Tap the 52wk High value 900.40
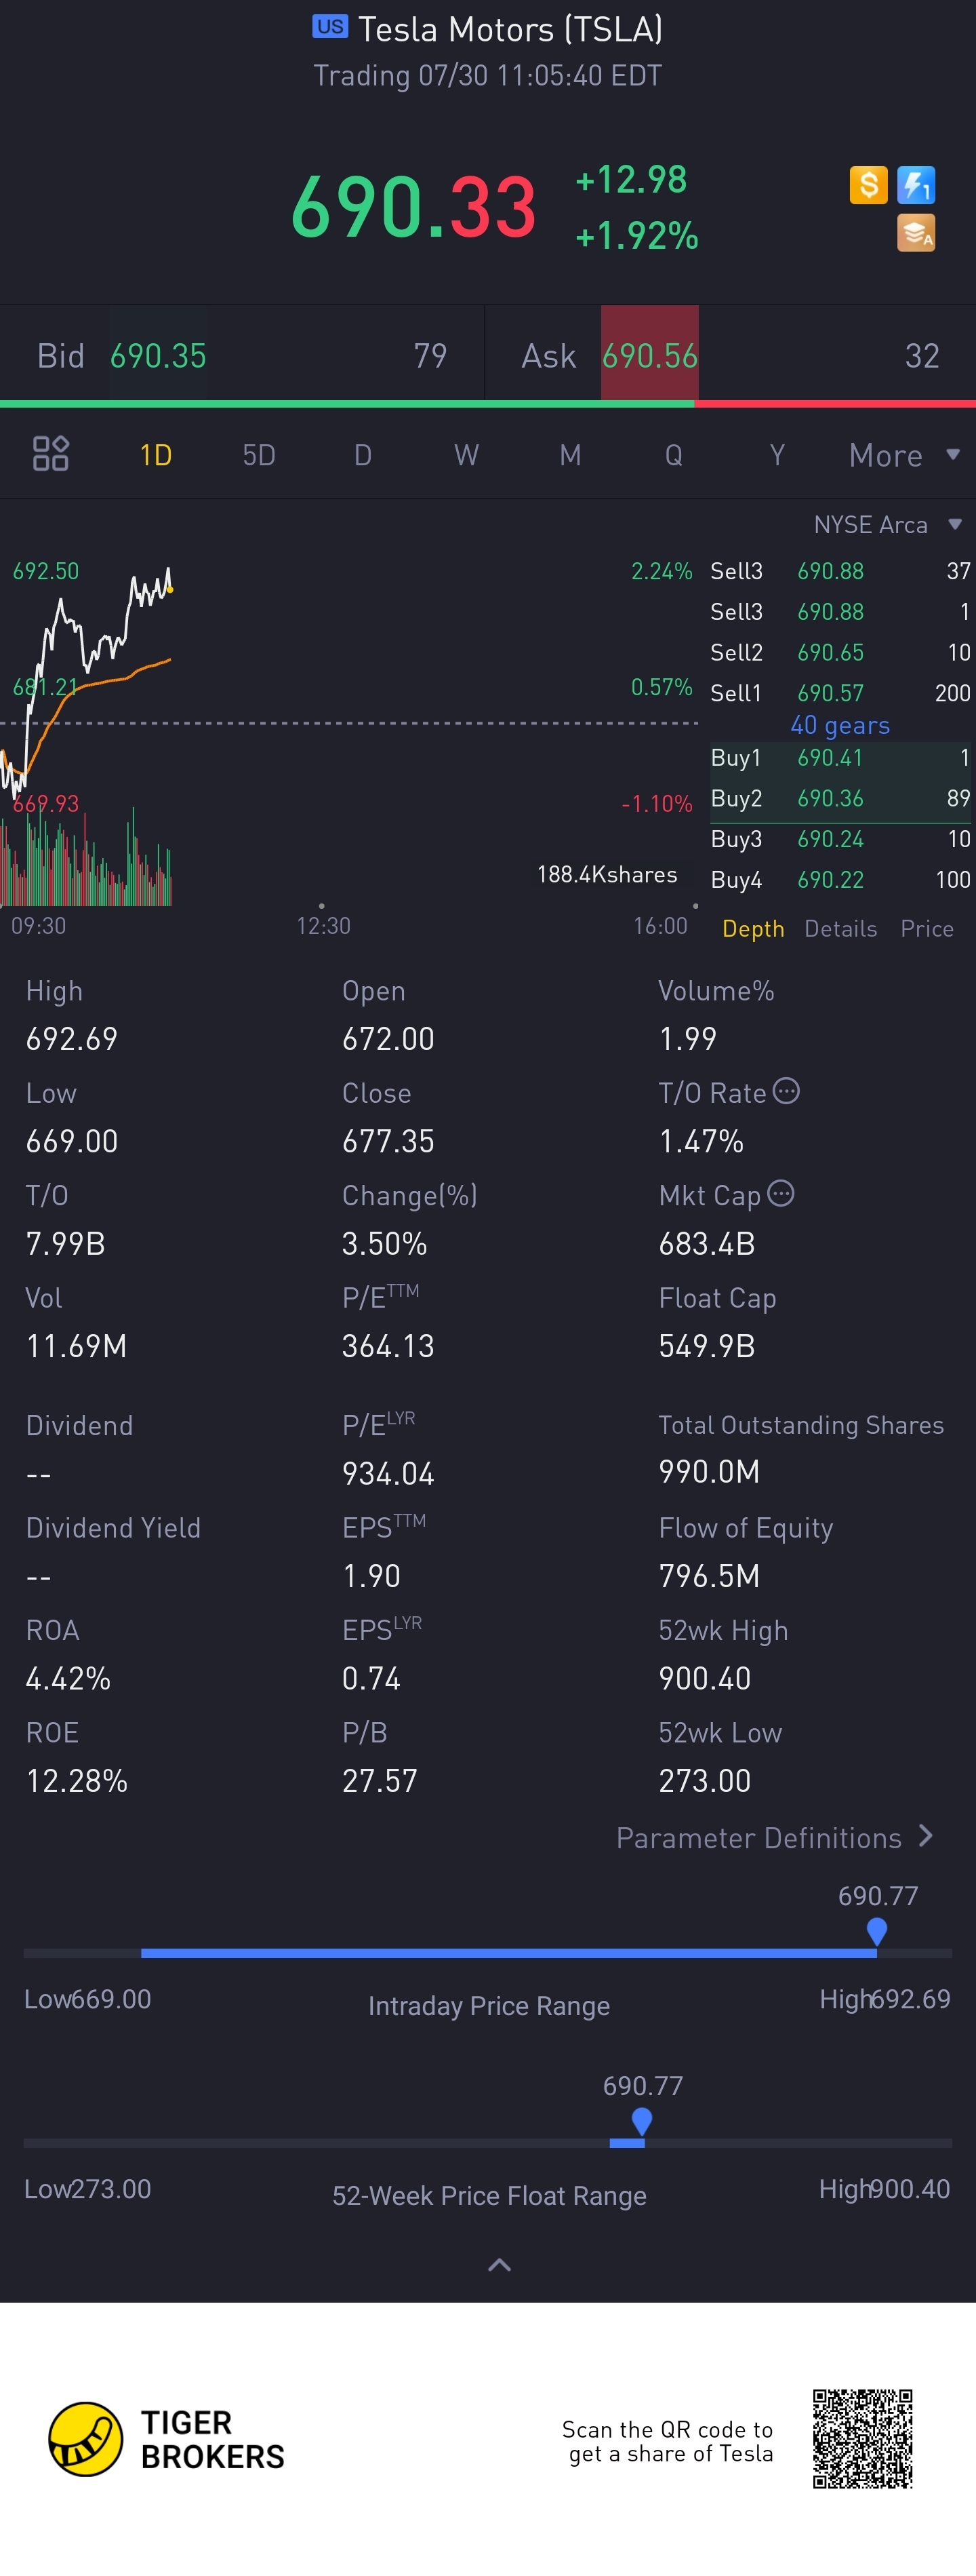The height and width of the screenshot is (2576, 976). tap(706, 1678)
